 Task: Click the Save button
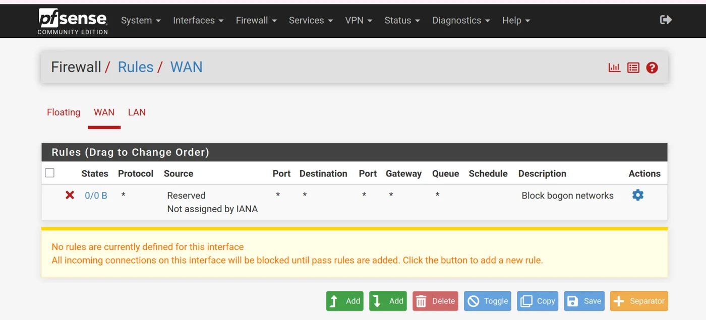coord(584,301)
